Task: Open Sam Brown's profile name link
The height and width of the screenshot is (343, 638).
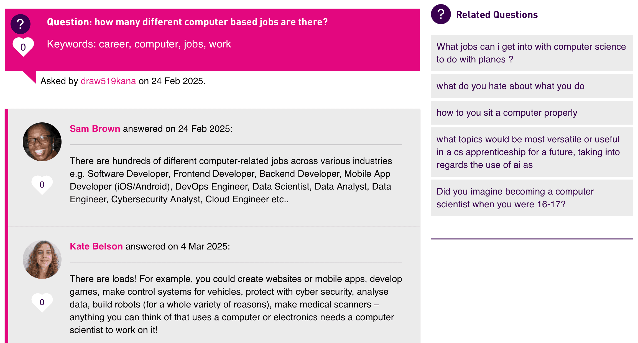Action: pos(95,129)
